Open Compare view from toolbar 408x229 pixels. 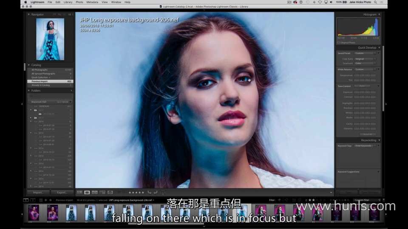pyautogui.click(x=95, y=193)
